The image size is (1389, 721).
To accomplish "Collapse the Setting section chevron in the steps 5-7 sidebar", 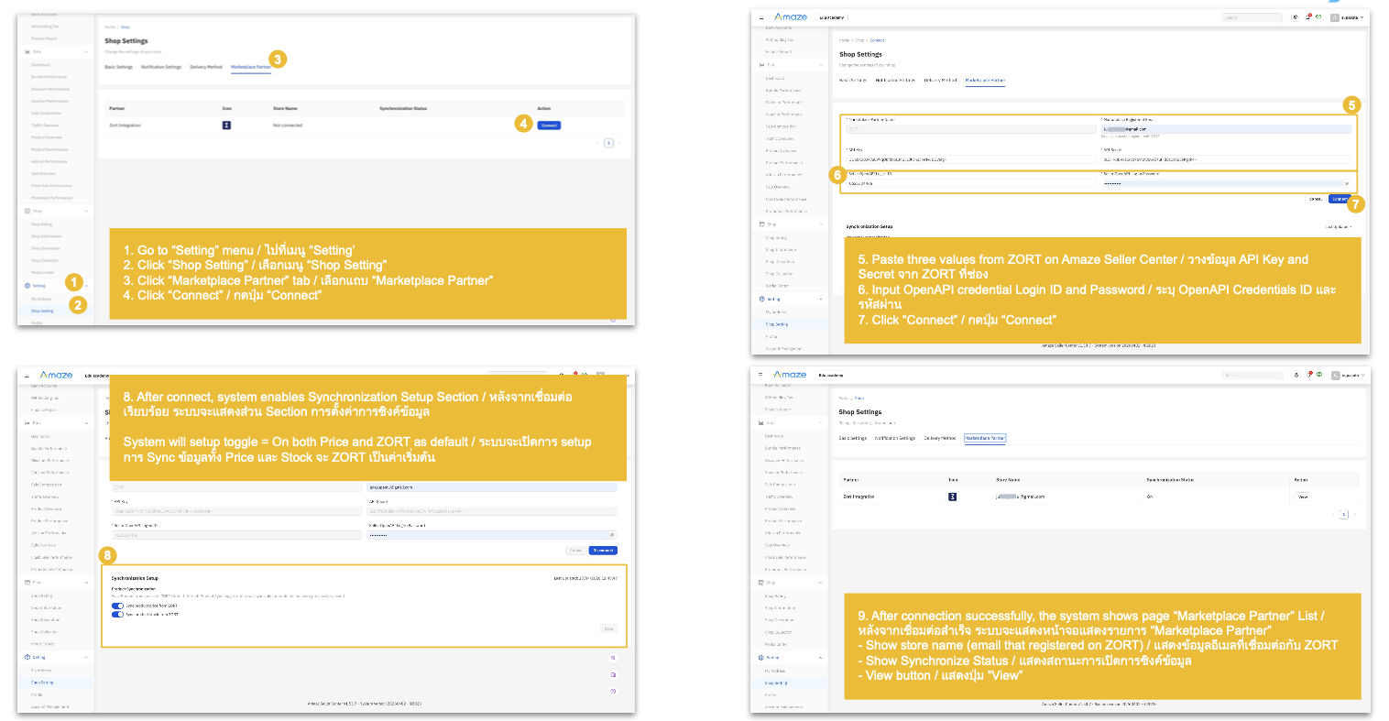I will (x=820, y=300).
